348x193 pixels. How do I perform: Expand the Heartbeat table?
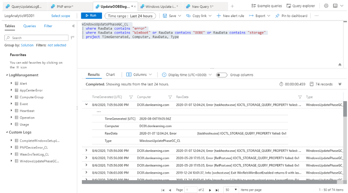coord(11,110)
